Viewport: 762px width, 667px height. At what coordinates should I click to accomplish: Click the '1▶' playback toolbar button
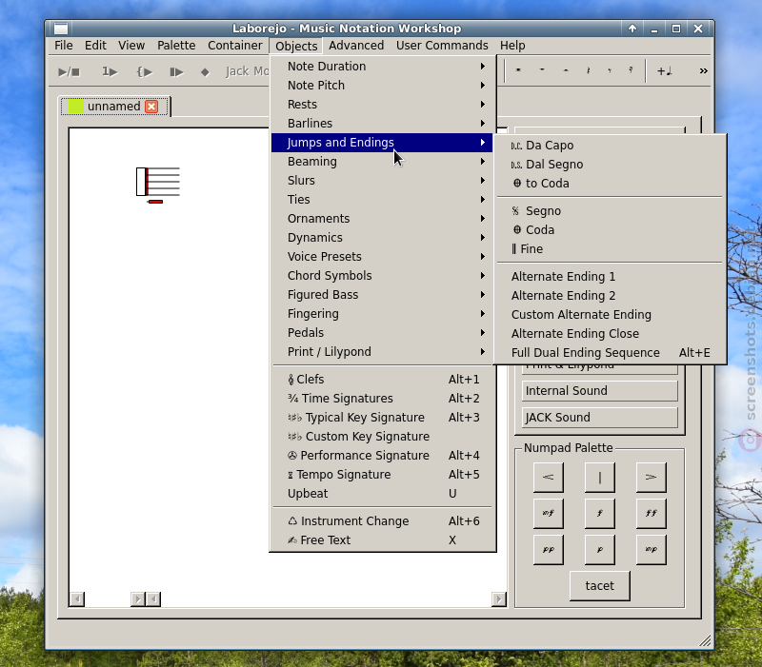(110, 72)
